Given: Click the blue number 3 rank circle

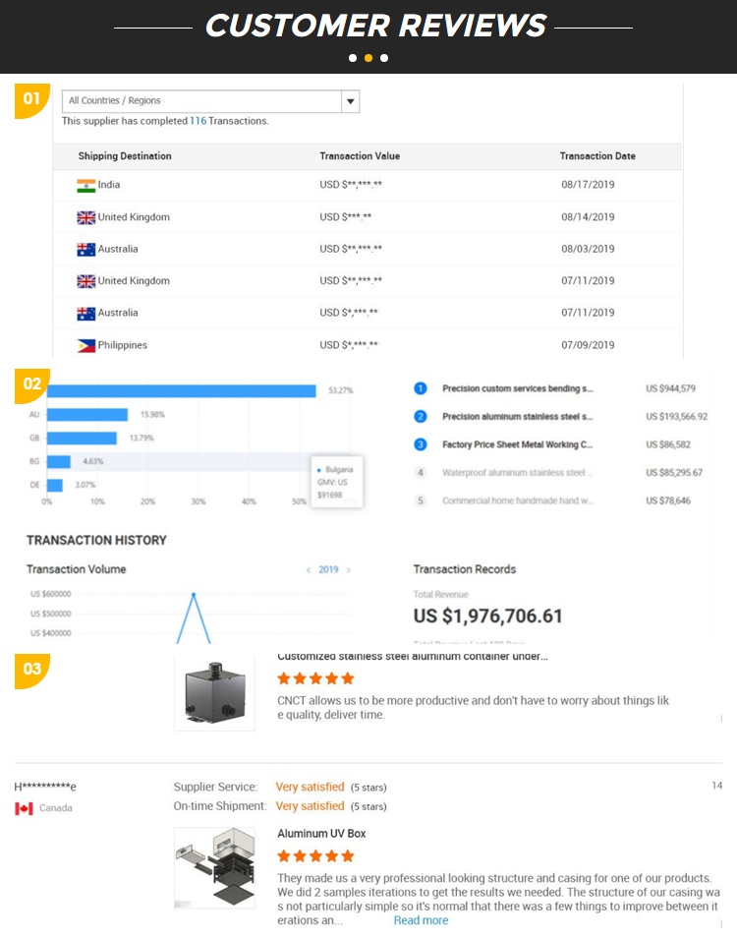Looking at the screenshot, I should point(421,444).
